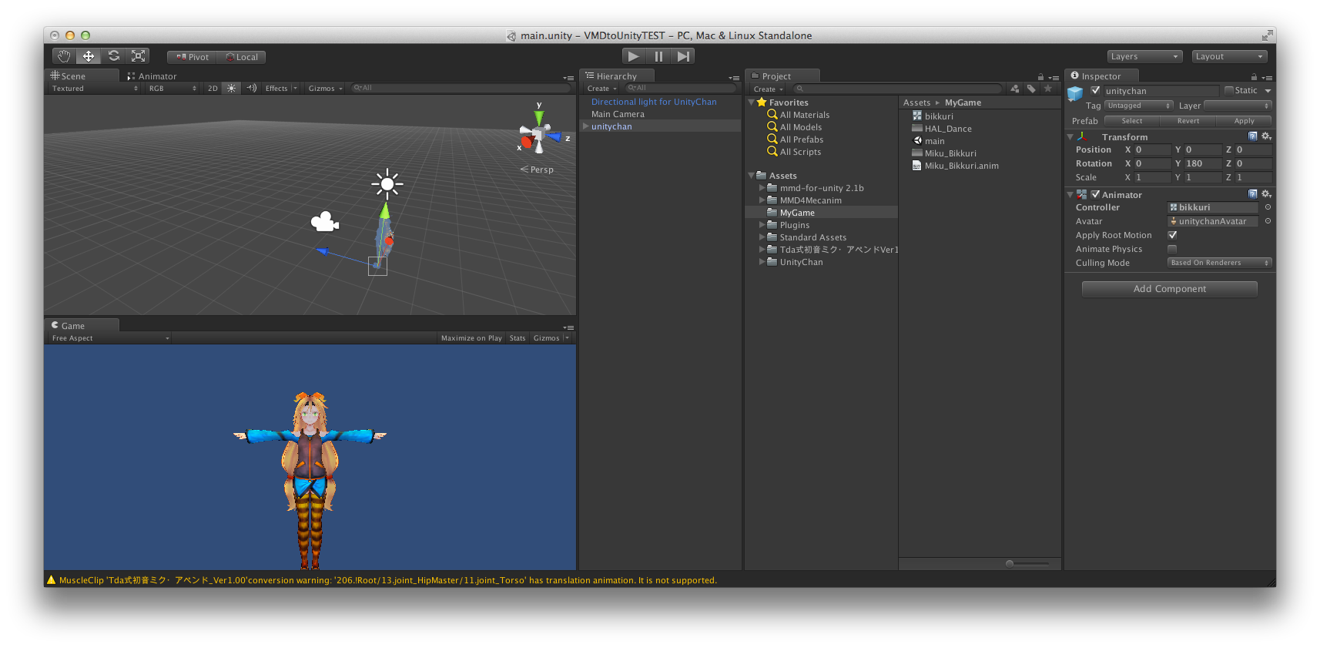Click the Play button

pos(633,56)
